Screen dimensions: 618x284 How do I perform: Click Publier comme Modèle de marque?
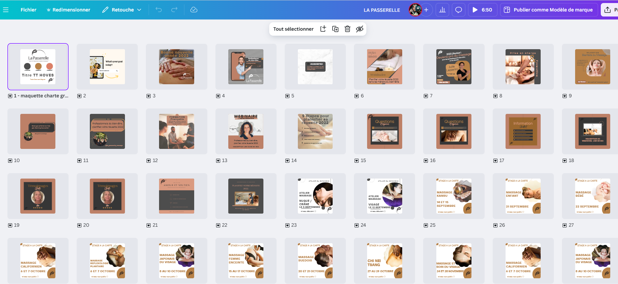pyautogui.click(x=549, y=10)
